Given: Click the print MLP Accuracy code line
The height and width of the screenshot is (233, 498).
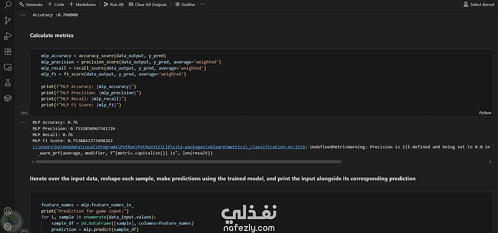Looking at the screenshot, I should (x=89, y=86).
